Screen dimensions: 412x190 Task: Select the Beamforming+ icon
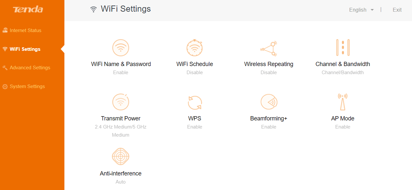coord(269,102)
